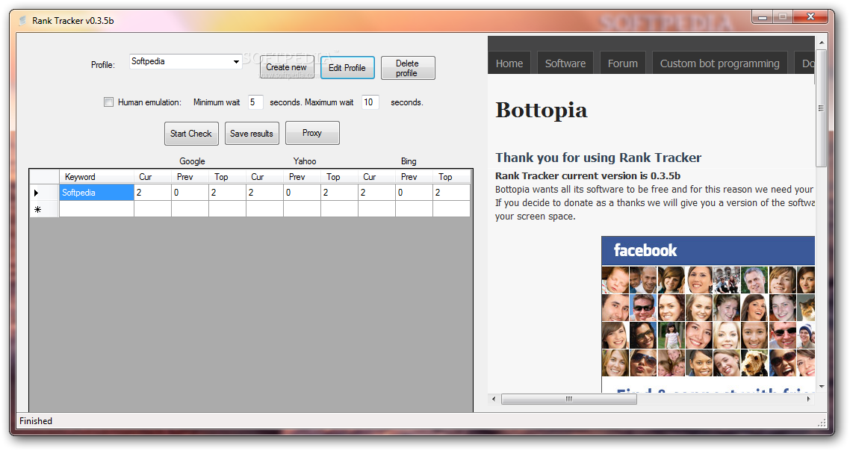Click the window resize grip icon

[822, 422]
